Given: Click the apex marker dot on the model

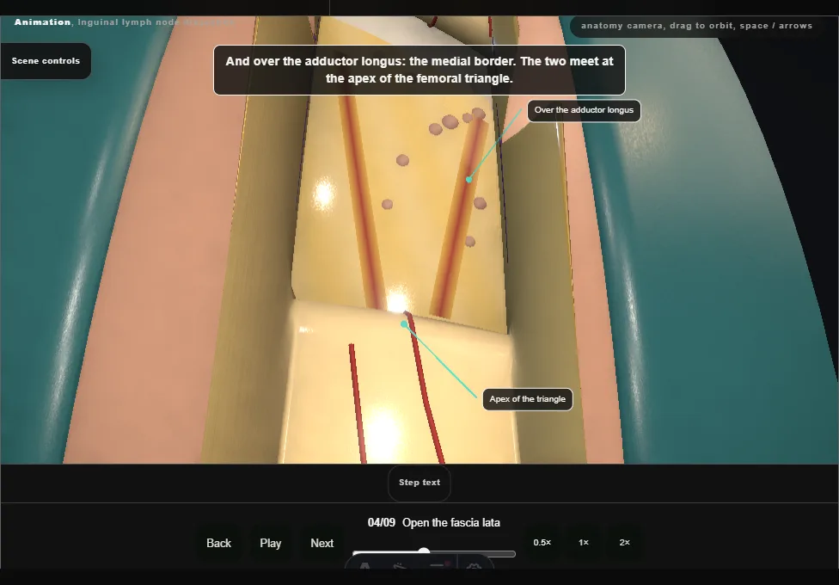Looking at the screenshot, I should click(x=404, y=323).
